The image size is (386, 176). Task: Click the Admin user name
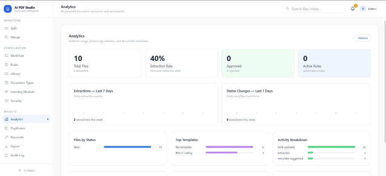click(x=372, y=9)
